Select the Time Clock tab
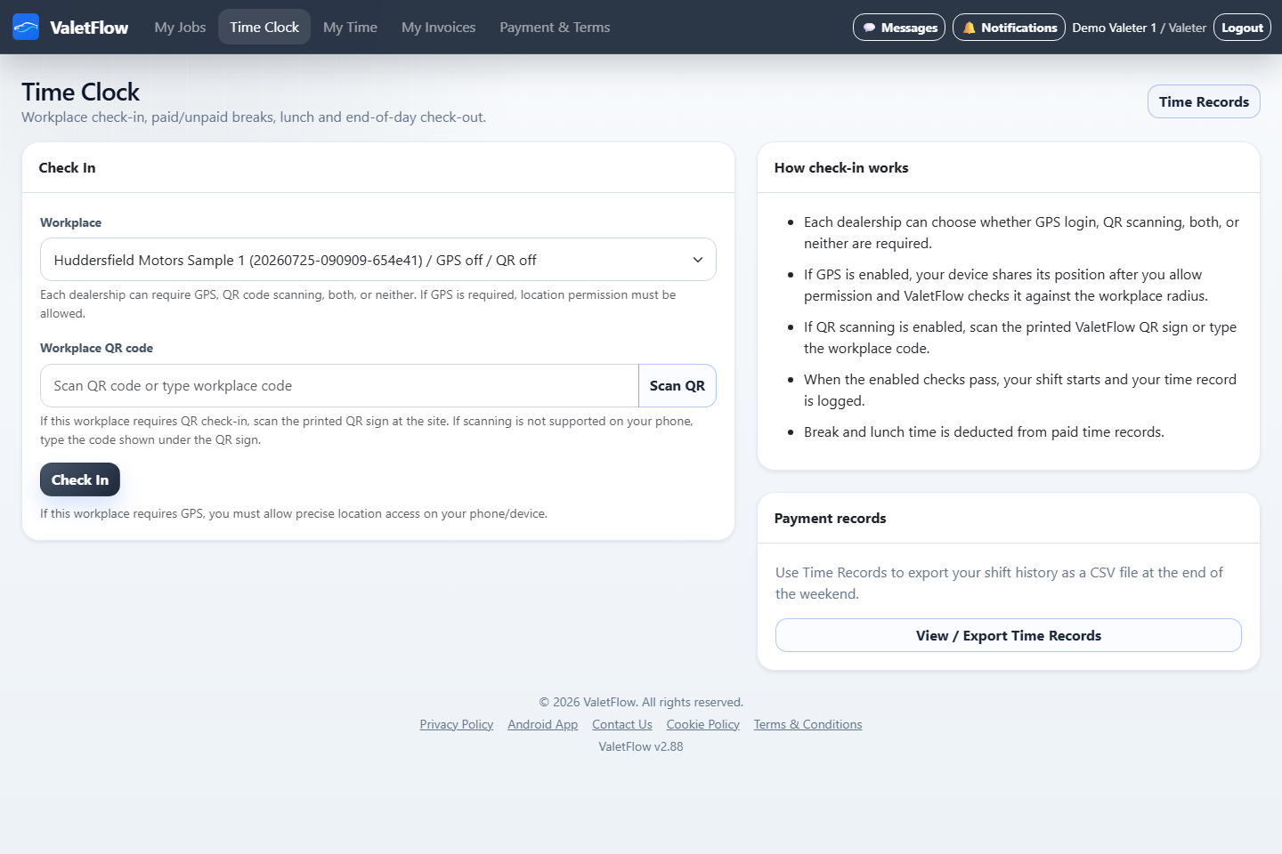 click(x=264, y=28)
